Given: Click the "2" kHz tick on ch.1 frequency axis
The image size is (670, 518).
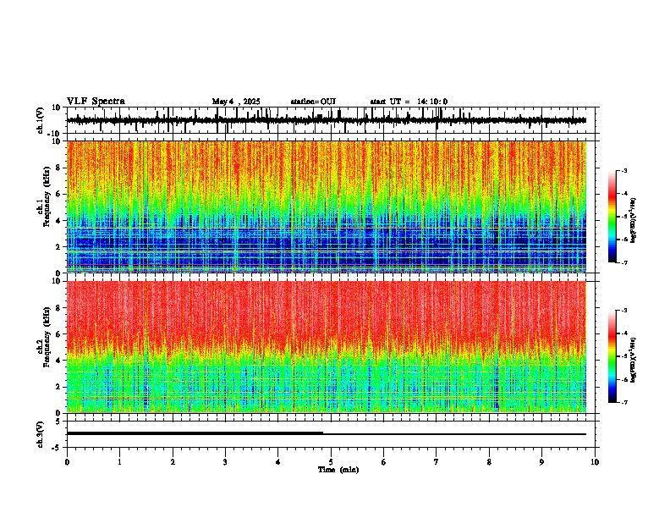Looking at the screenshot, I should click(x=59, y=247).
